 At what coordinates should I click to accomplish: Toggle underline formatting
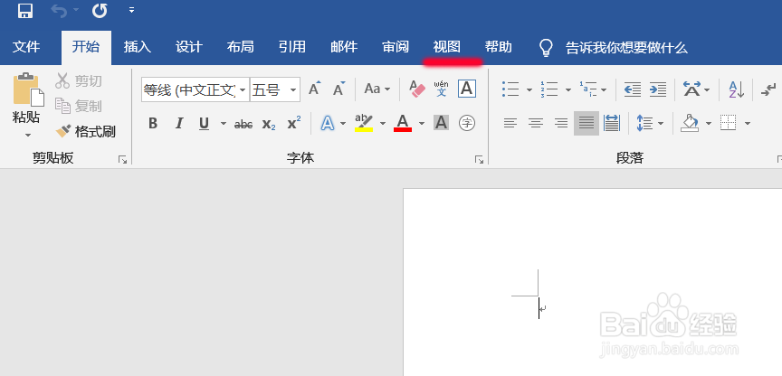click(204, 123)
